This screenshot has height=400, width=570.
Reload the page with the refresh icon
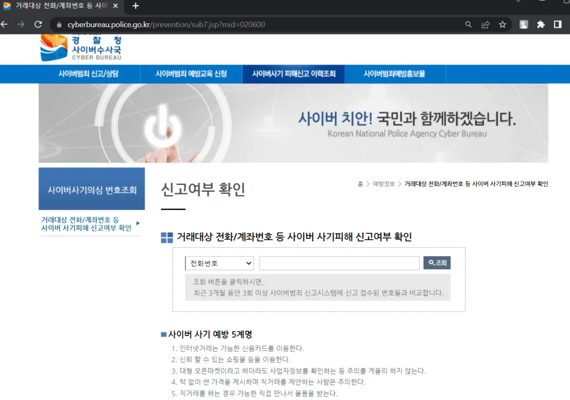click(x=38, y=24)
